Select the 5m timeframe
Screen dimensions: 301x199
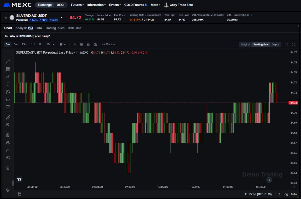click(16, 44)
